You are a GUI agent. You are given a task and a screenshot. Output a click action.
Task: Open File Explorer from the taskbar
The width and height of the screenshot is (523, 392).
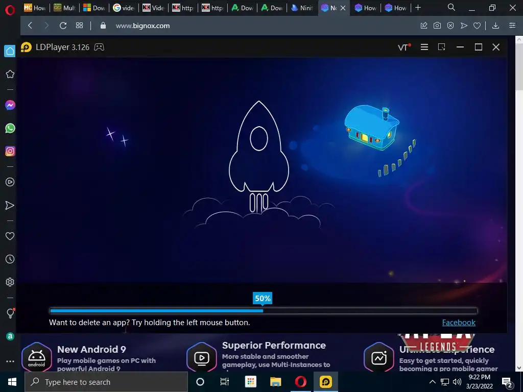275,382
